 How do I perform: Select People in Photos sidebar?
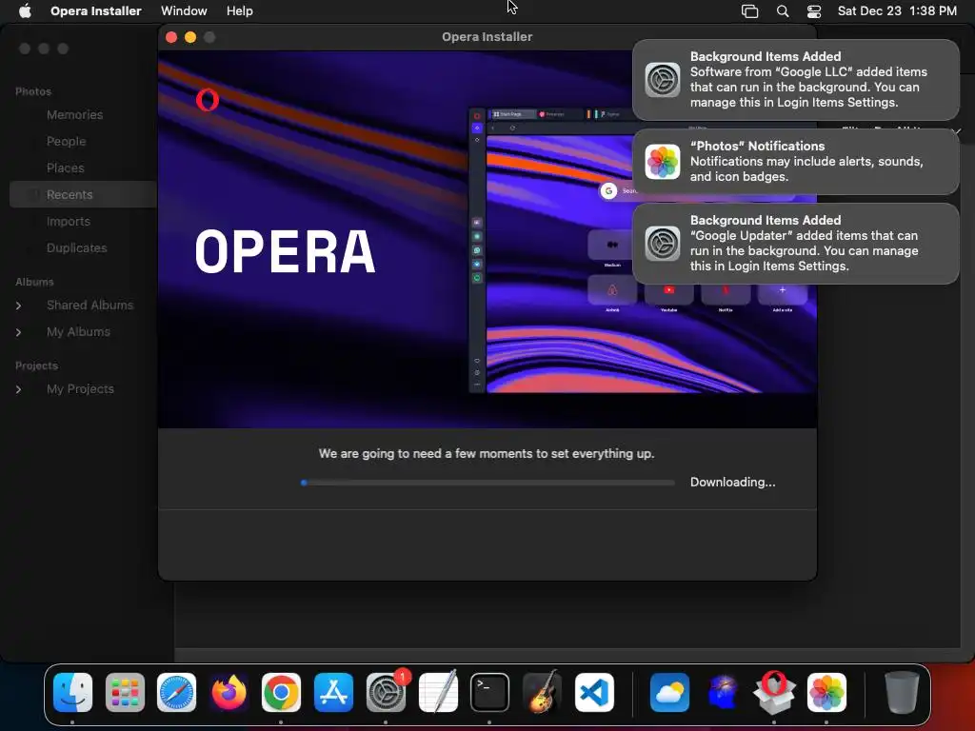(66, 142)
